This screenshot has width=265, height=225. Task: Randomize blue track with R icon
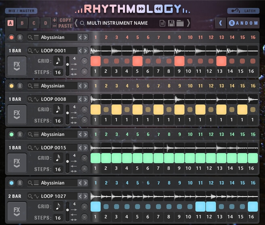[x=20, y=183]
